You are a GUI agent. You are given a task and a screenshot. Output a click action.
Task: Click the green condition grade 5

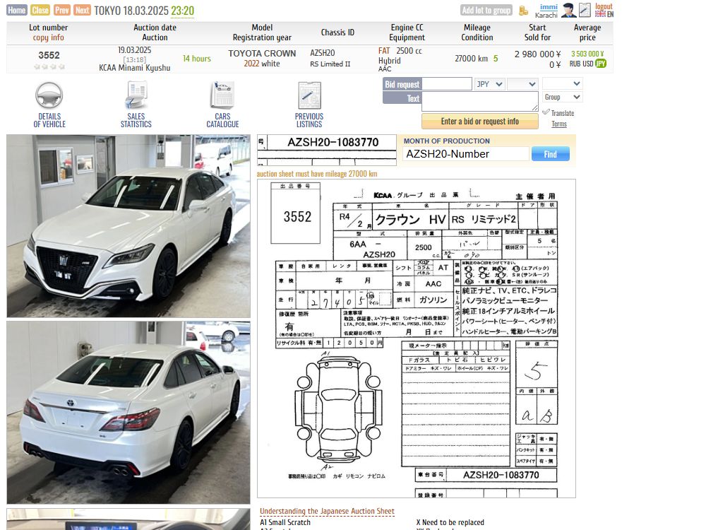496,59
